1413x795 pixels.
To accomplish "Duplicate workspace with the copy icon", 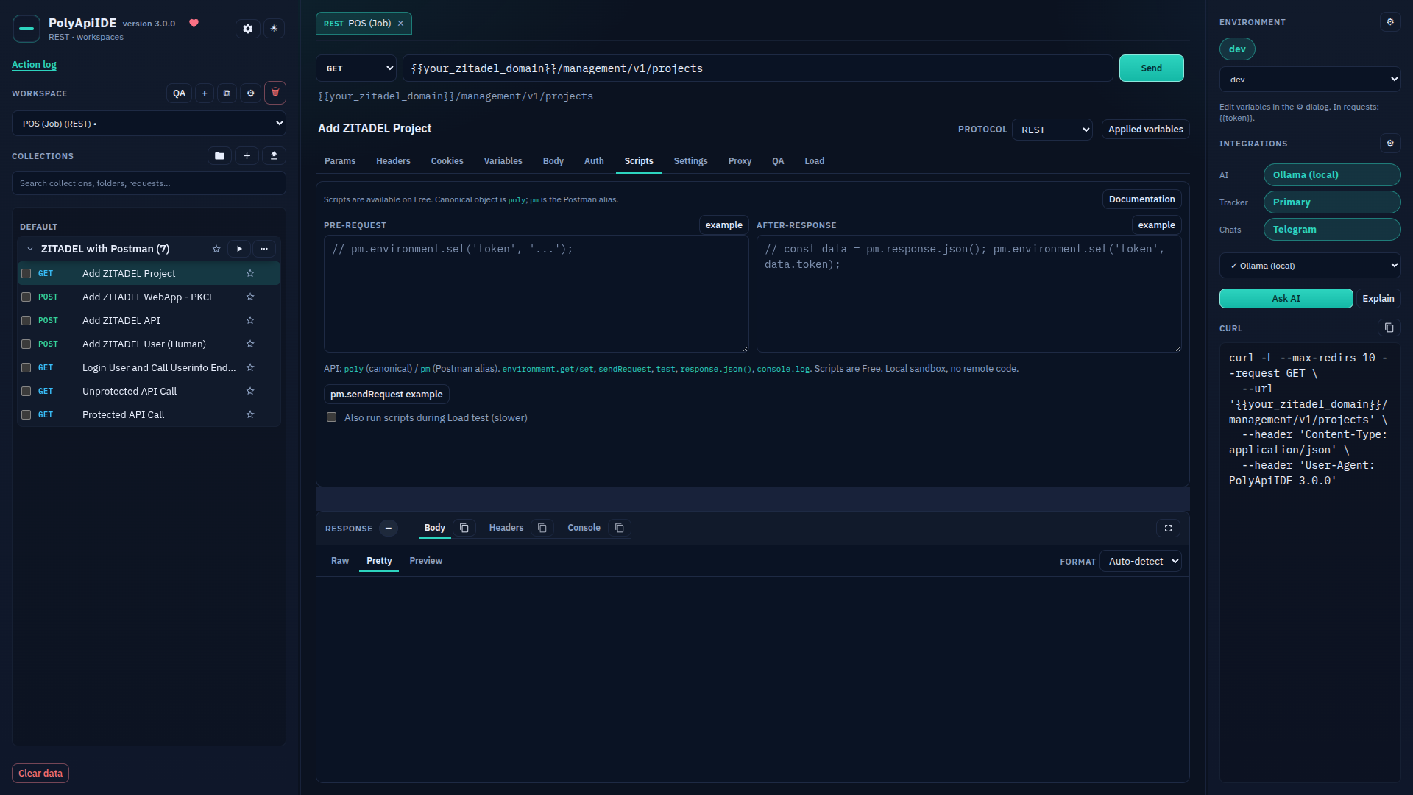I will tap(227, 93).
